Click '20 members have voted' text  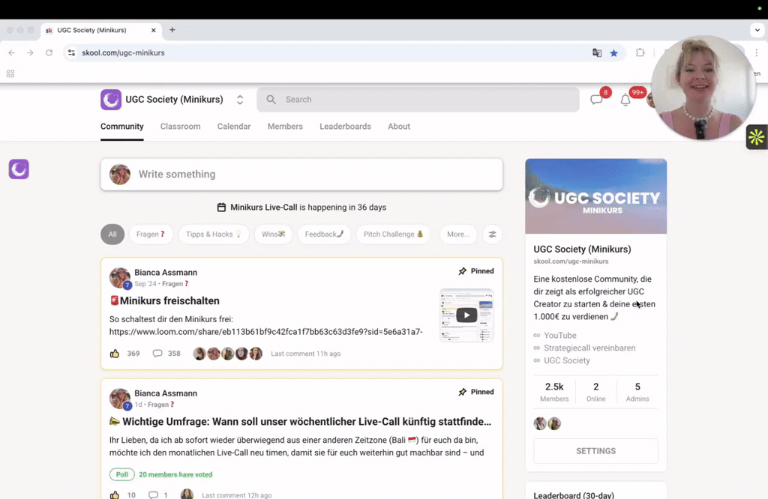tap(175, 474)
